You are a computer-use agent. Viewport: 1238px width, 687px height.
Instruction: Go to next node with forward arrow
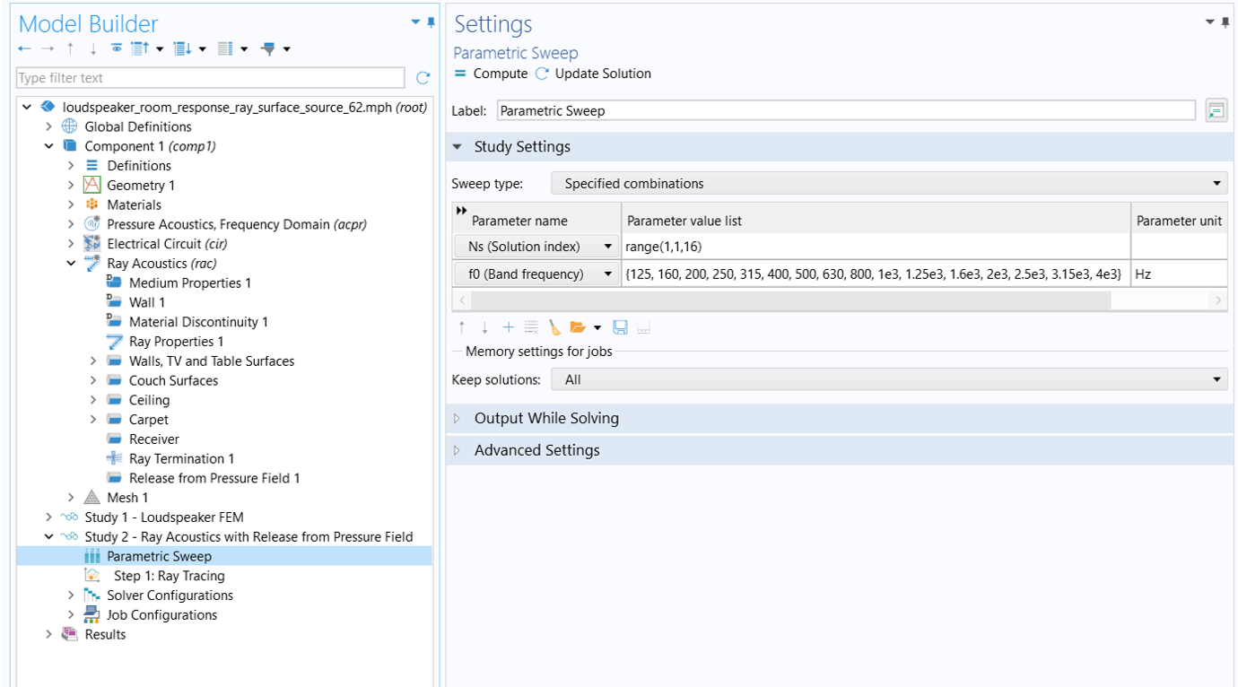pyautogui.click(x=47, y=49)
